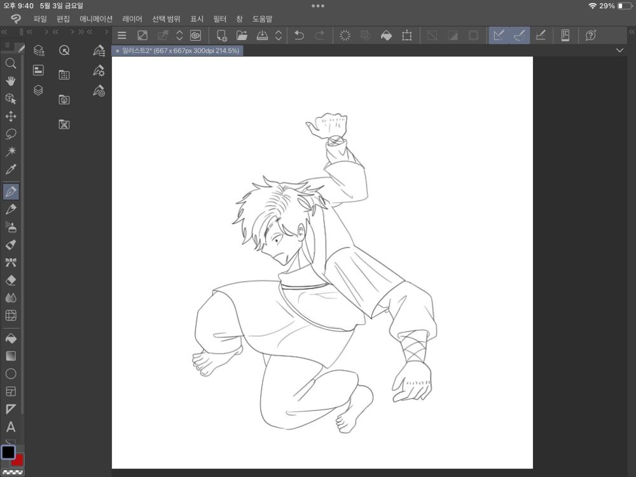
Task: Select the highlighted Pen tool
Action: point(11,191)
